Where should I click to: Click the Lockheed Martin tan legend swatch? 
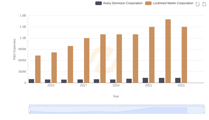pos(148,3)
